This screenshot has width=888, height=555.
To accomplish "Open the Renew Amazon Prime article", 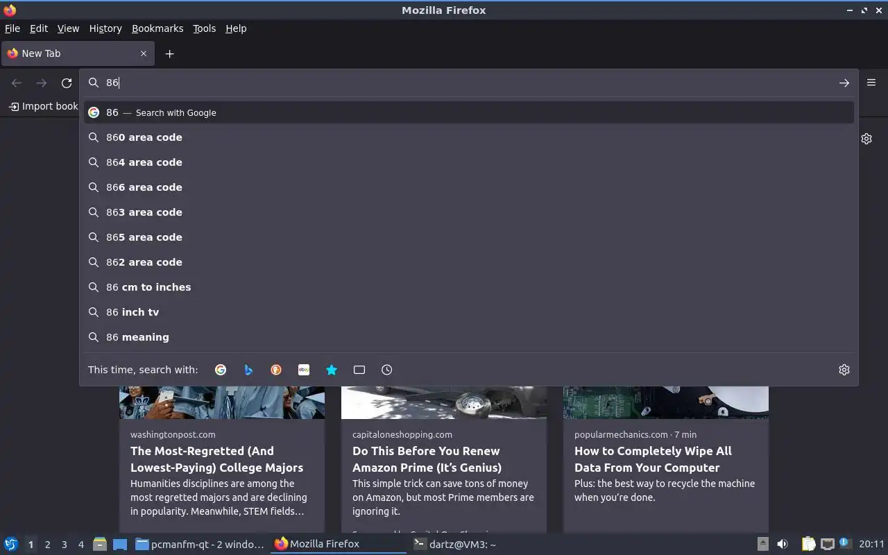I will pyautogui.click(x=427, y=459).
